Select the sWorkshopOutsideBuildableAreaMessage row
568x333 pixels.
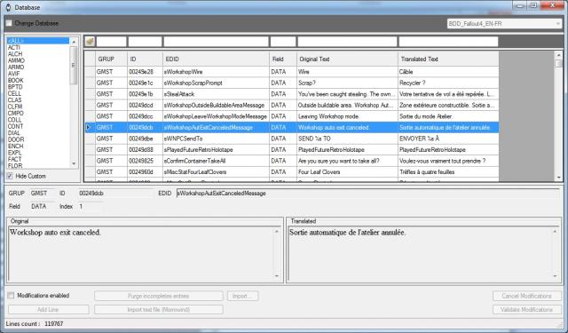(292, 105)
